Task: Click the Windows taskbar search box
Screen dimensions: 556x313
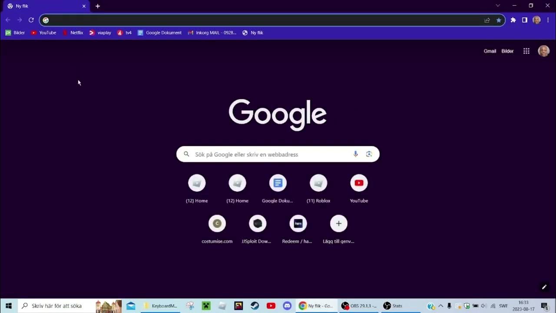Action: [x=69, y=306]
